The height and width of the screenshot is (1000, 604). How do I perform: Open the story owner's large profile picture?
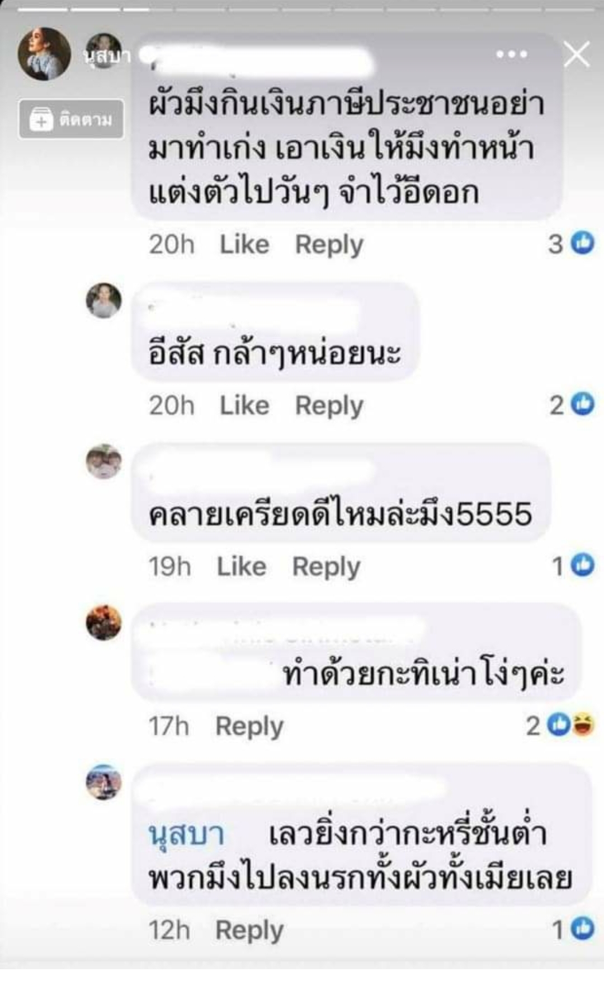click(x=44, y=54)
